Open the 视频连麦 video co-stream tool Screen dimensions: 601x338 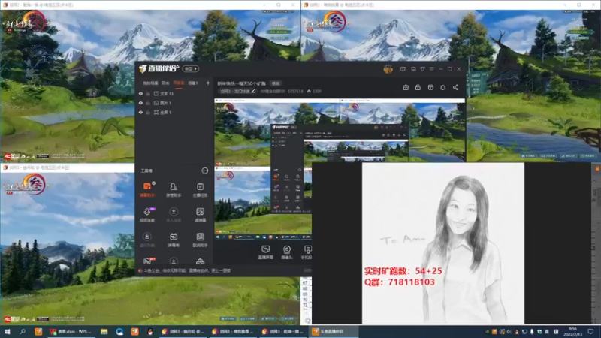[x=146, y=215]
